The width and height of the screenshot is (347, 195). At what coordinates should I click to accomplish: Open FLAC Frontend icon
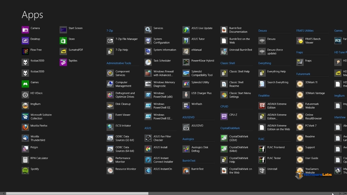pyautogui.click(x=262, y=149)
